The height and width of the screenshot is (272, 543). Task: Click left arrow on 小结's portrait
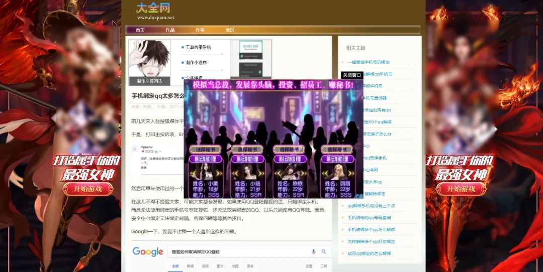pos(235,173)
